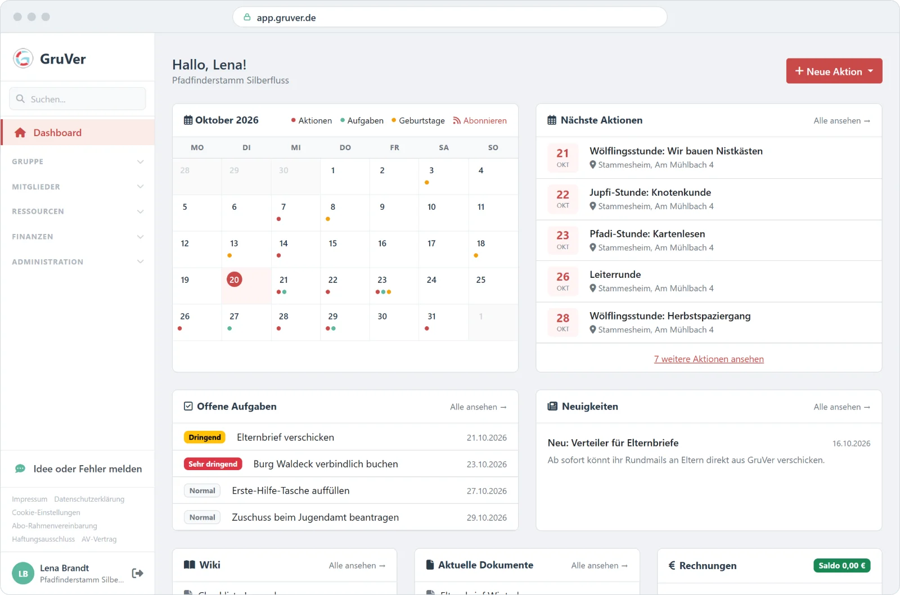This screenshot has height=595, width=900.
Task: Open Idee oder Fehler melden
Action: (x=78, y=468)
